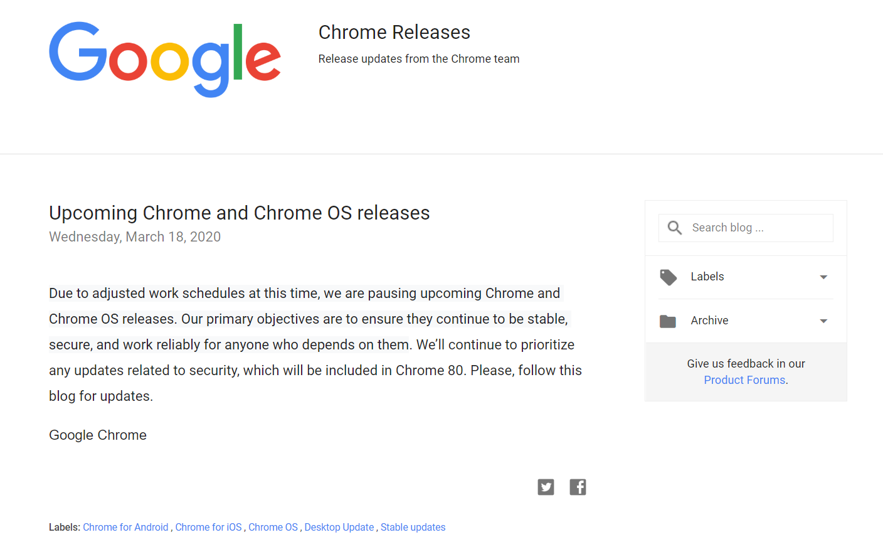883x547 pixels.
Task: Click the search magnifier icon
Action: 675,228
